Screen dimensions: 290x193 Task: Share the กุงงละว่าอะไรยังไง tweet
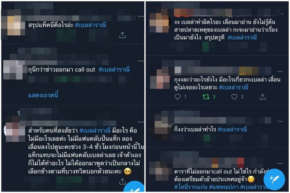[x=262, y=97]
